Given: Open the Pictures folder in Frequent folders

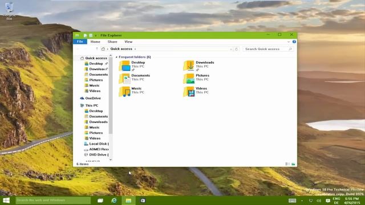Looking at the screenshot, I should [196, 79].
